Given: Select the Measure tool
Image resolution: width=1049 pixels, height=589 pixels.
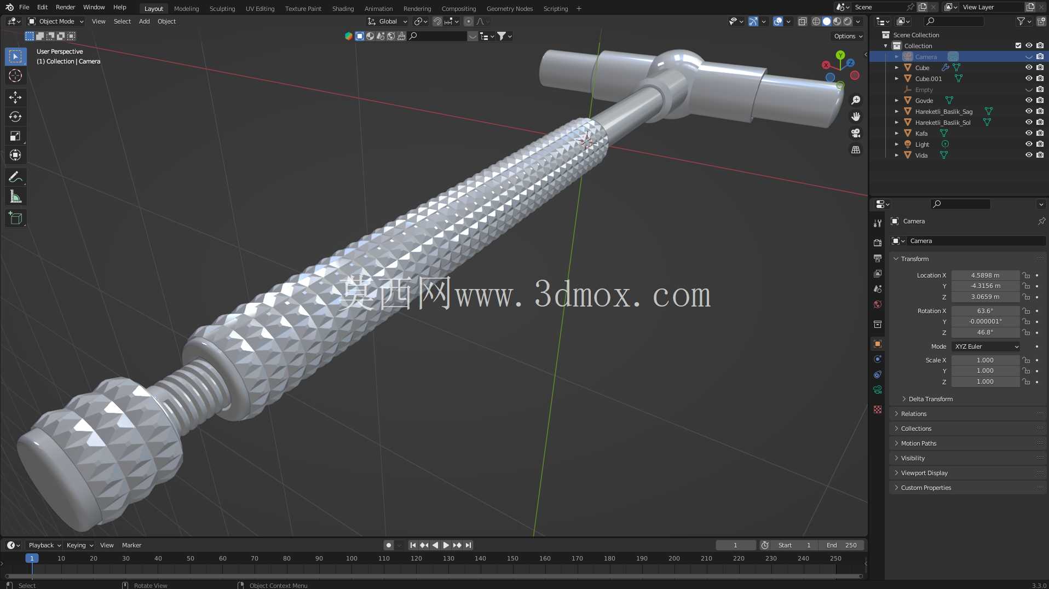Looking at the screenshot, I should [x=15, y=197].
